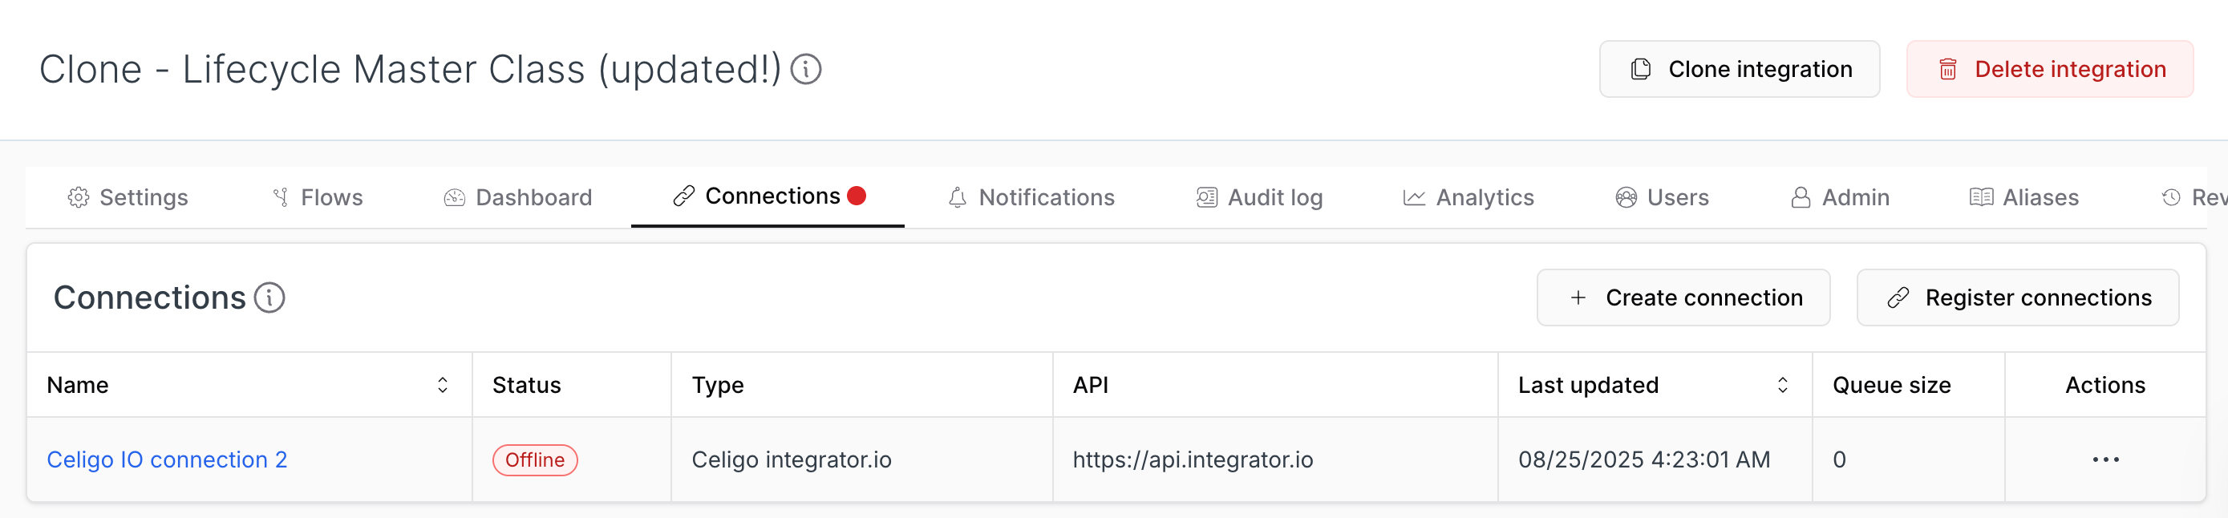
Task: Click the red dot on Connections tab
Action: click(857, 196)
